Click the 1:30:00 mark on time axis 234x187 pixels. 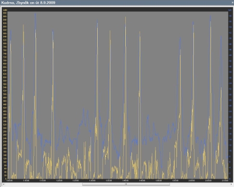(x=92, y=180)
